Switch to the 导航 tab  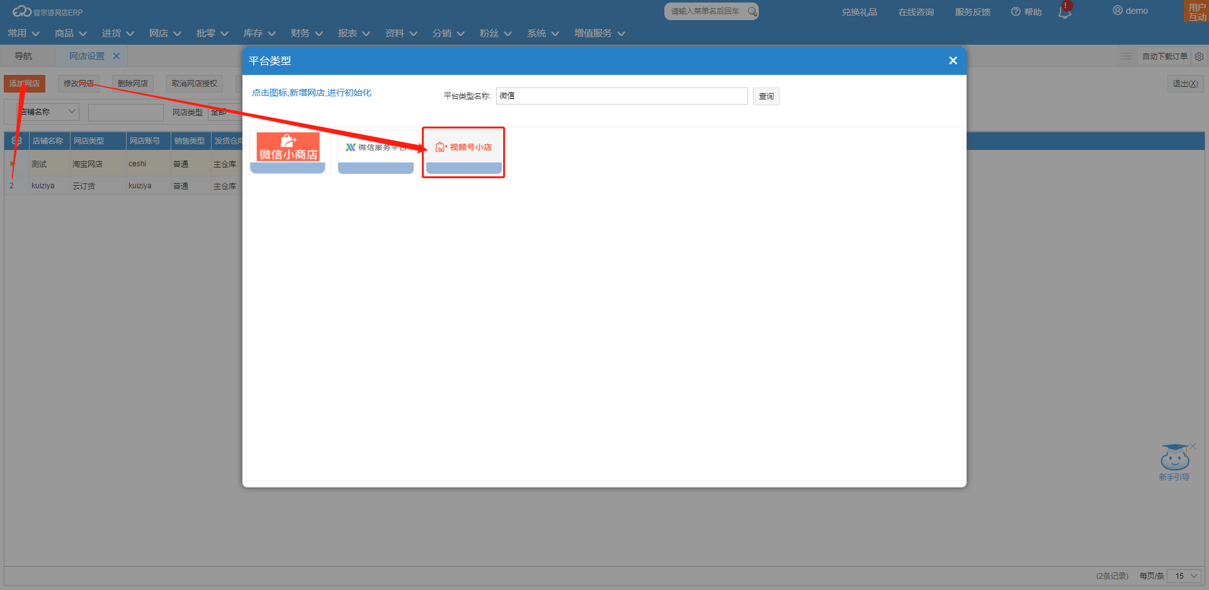point(23,56)
